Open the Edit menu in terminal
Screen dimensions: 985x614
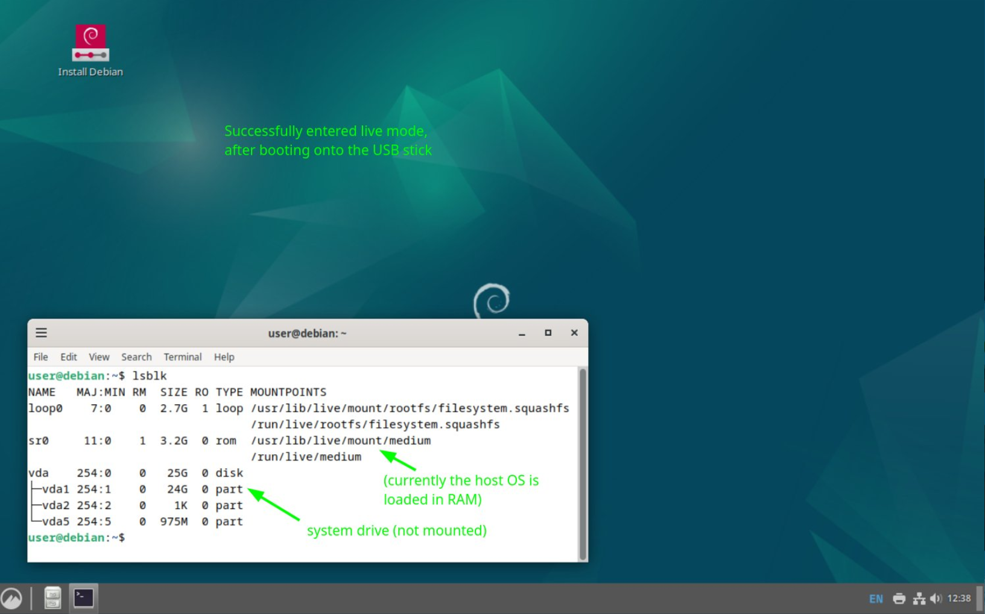pos(69,357)
